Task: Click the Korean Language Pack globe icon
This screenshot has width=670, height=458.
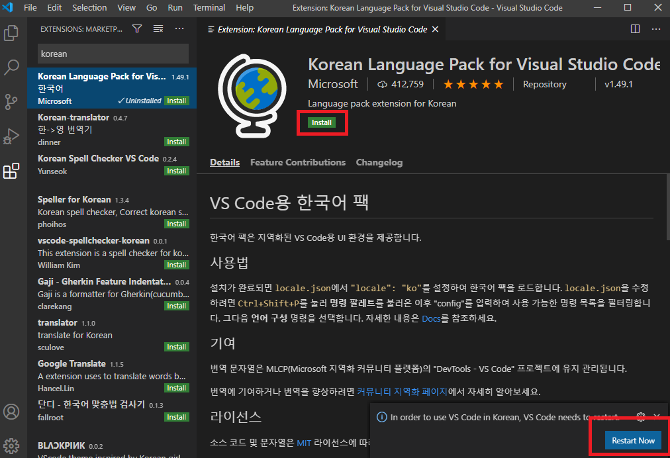Action: [x=252, y=96]
